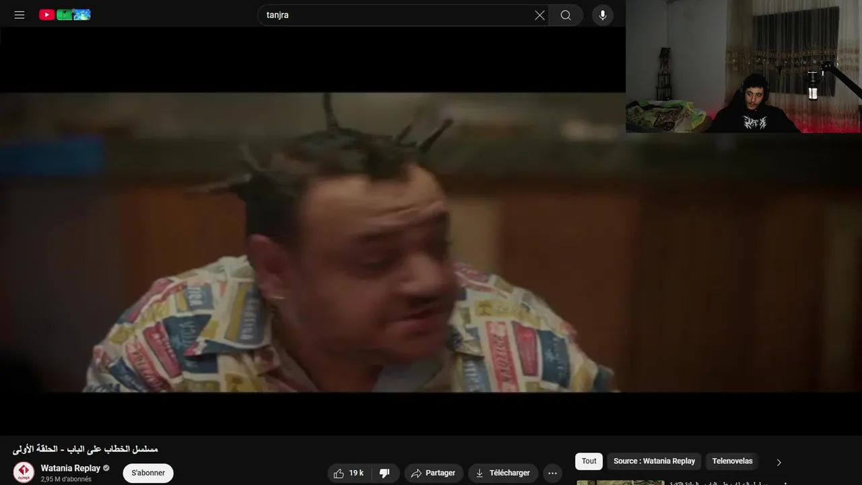
Task: Open the Watania Replay channel name
Action: [x=70, y=468]
